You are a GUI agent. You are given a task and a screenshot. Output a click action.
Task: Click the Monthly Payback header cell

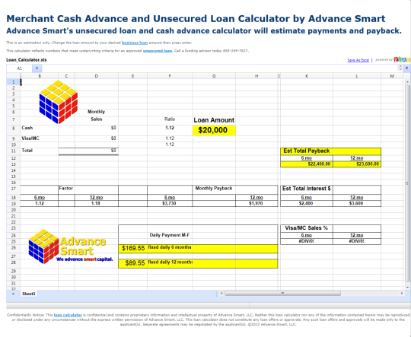[214, 189]
